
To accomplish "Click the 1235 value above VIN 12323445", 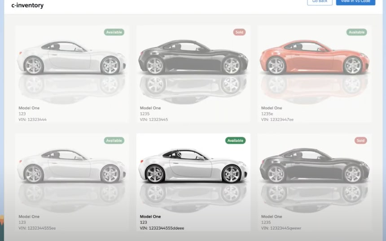I will coord(145,114).
